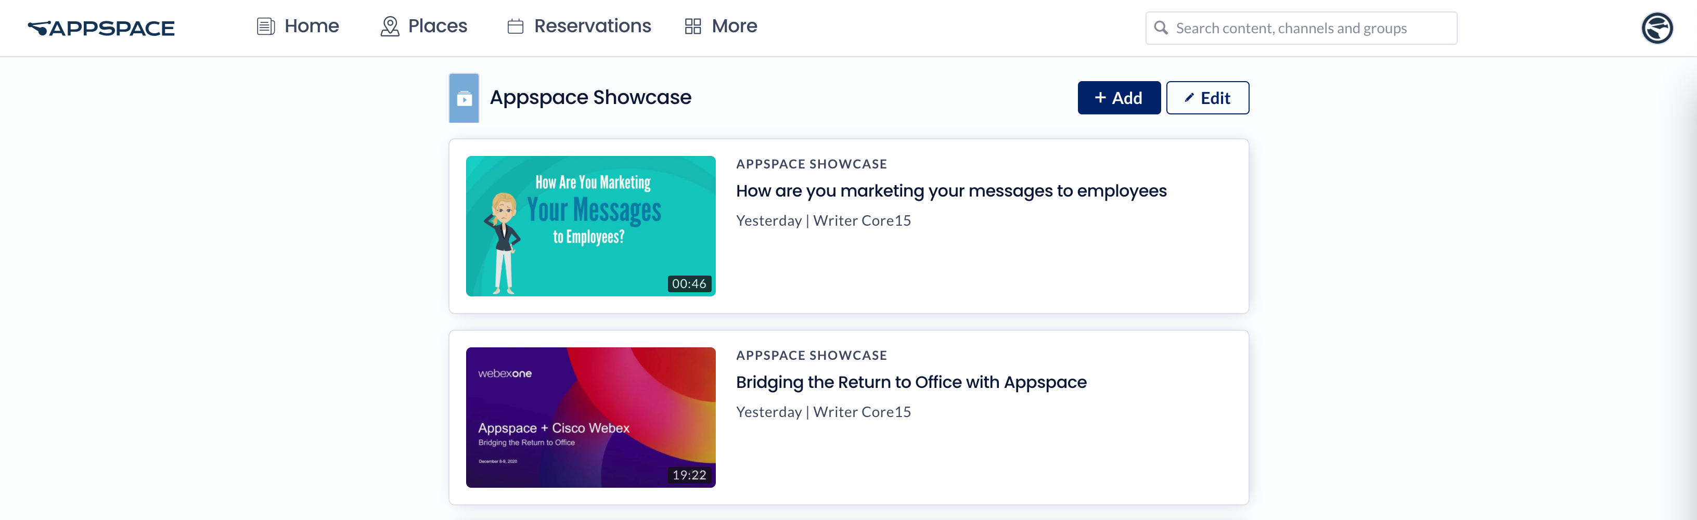Go to Reservations
This screenshot has width=1697, height=520.
click(579, 27)
